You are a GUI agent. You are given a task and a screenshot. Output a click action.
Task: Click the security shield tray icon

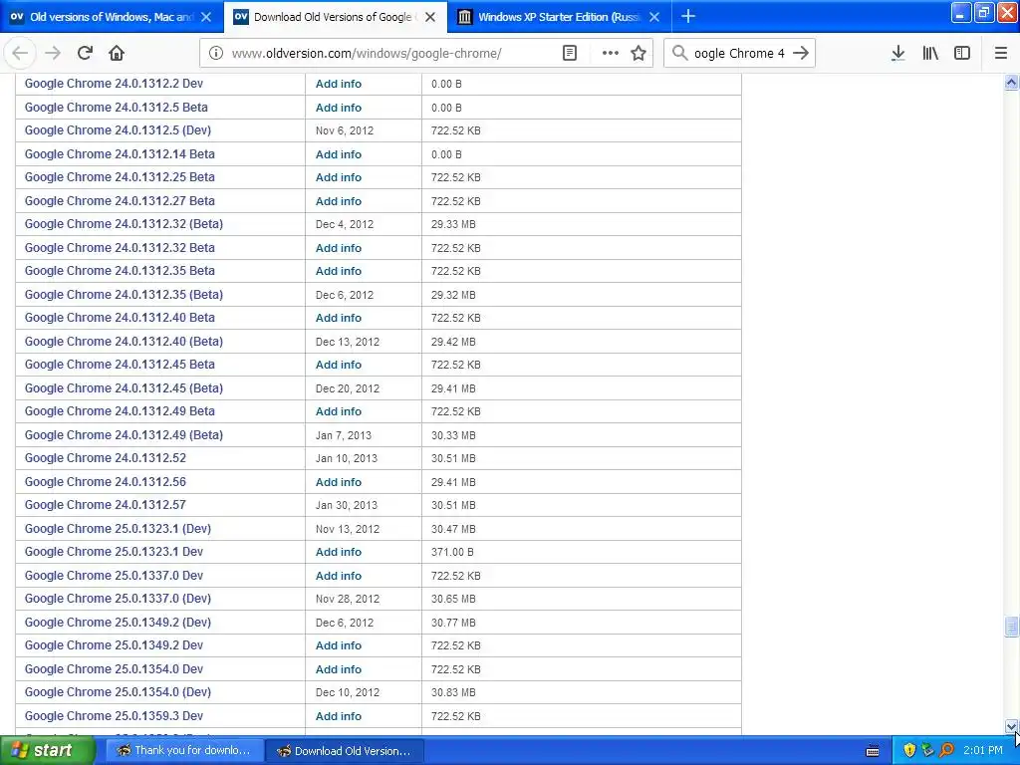pos(909,751)
